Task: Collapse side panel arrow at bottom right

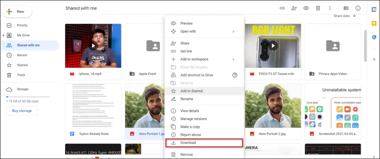Action: click(x=374, y=156)
